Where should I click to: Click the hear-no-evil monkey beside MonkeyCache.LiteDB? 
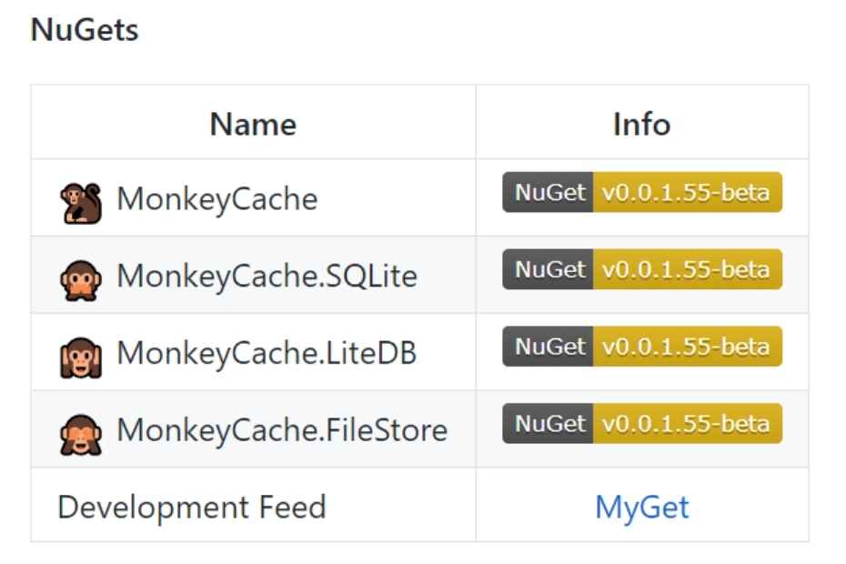[x=82, y=353]
